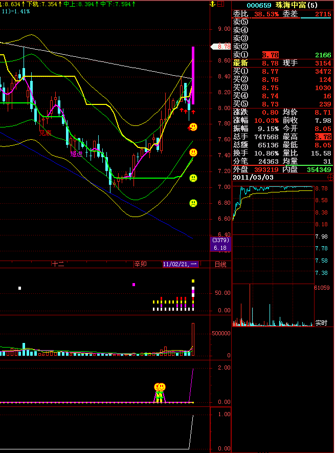
Task: Click the 总额 total amount 65136
Action: coord(269,145)
